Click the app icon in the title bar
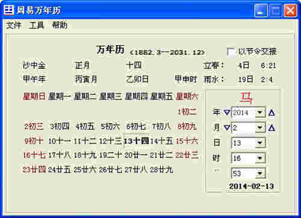 coord(9,10)
